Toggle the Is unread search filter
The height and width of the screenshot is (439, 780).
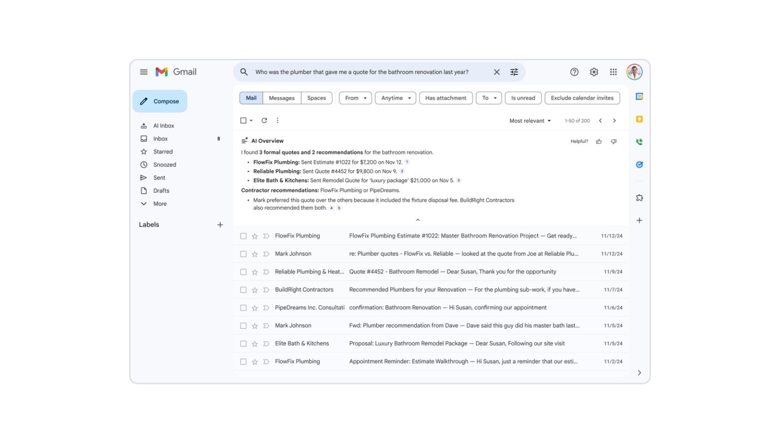[x=523, y=98]
